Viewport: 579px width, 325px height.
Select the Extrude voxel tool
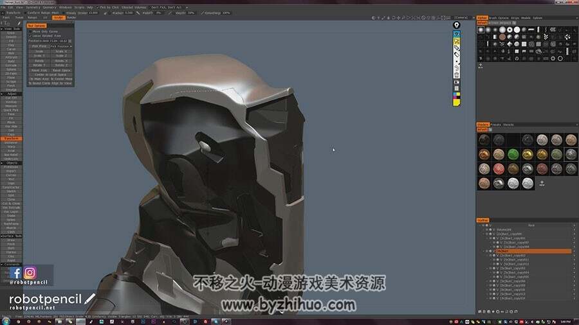[12, 66]
